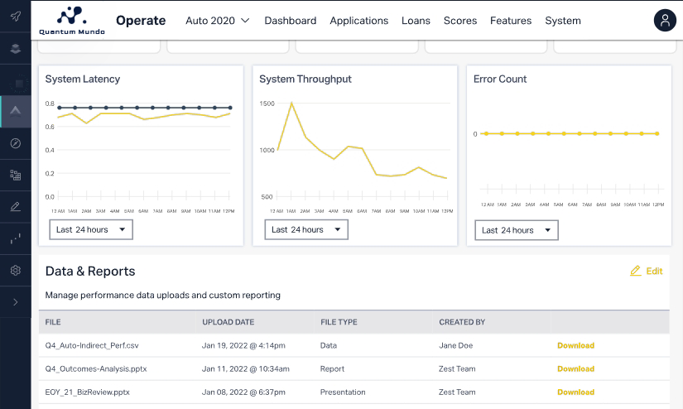Click the grid blocks sidebar icon
This screenshot has width=683, height=409.
tap(15, 175)
